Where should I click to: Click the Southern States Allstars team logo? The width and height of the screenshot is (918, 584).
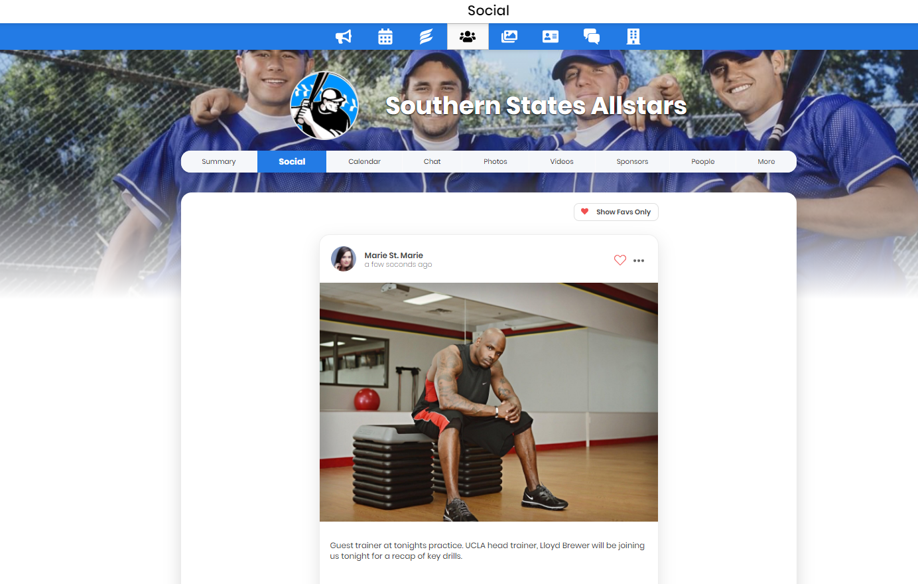[x=325, y=106]
